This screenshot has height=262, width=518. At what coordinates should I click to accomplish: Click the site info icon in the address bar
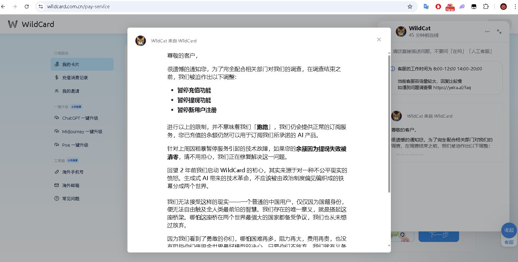(41, 7)
